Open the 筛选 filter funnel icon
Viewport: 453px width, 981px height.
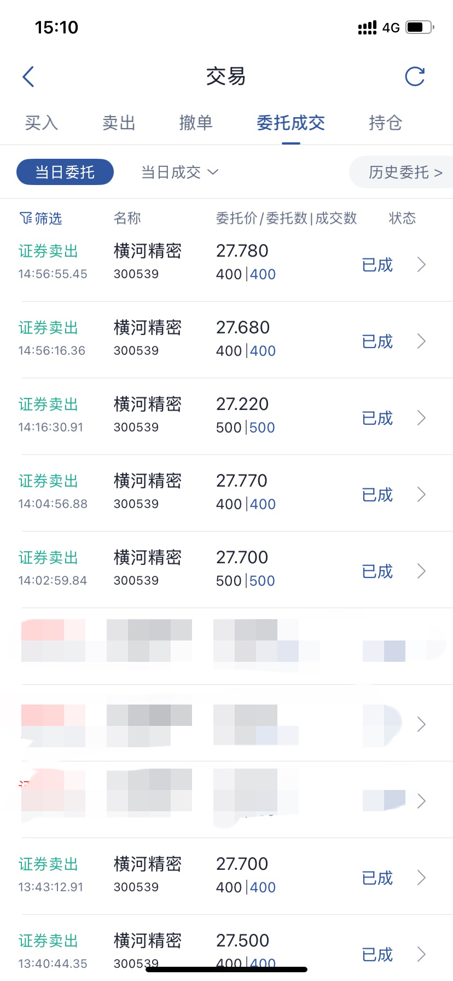click(26, 218)
